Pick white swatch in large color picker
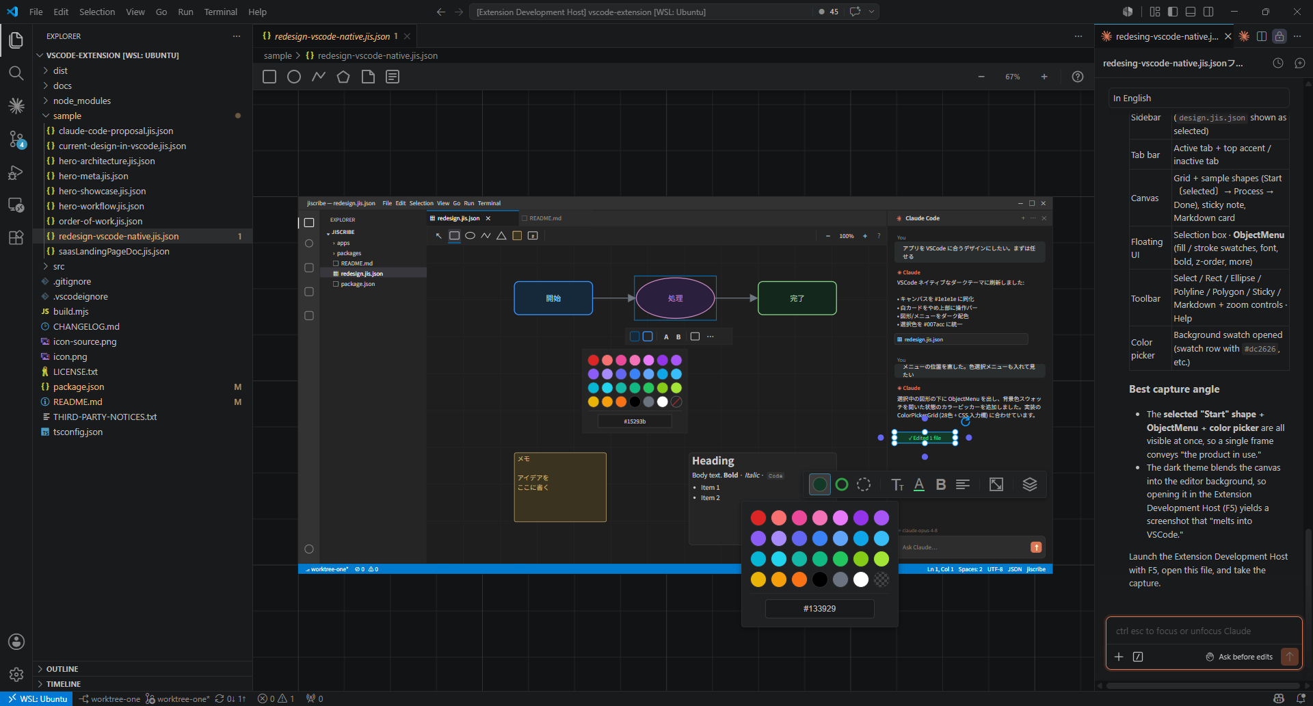Image resolution: width=1313 pixels, height=706 pixels. click(861, 579)
